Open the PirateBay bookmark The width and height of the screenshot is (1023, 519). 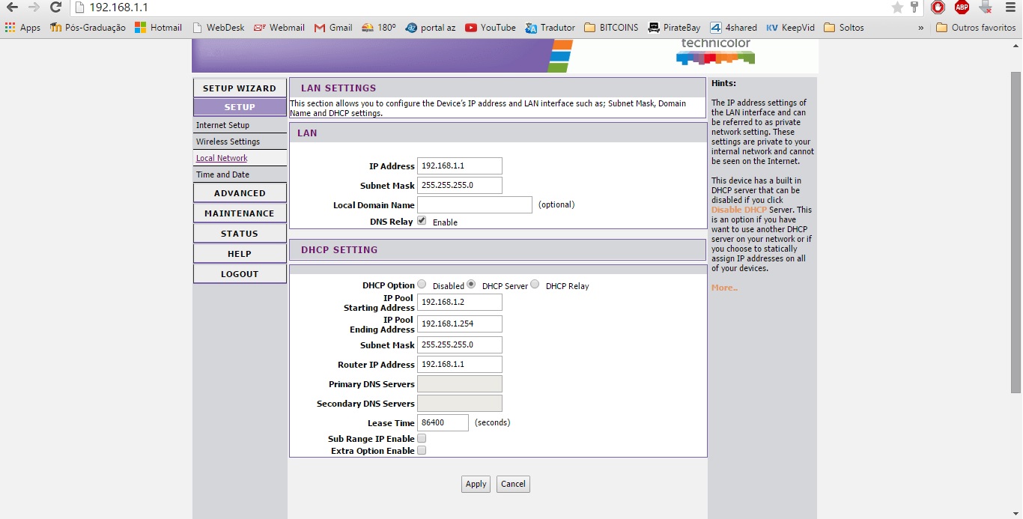tap(675, 28)
